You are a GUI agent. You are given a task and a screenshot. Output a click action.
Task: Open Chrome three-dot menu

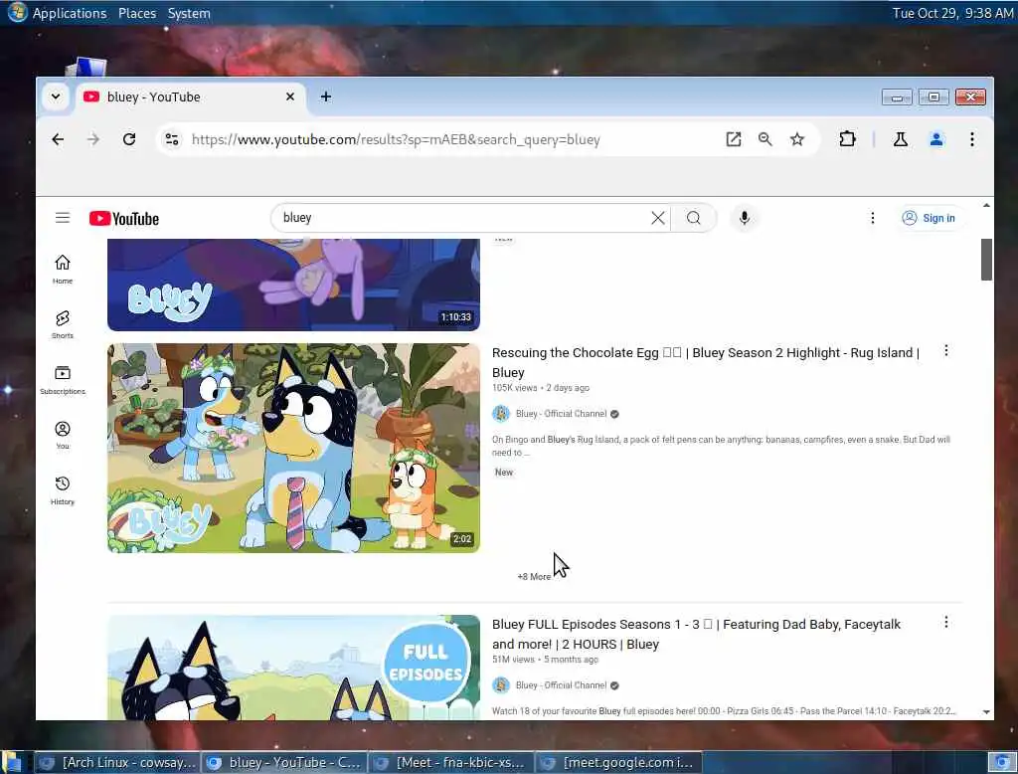pos(972,139)
